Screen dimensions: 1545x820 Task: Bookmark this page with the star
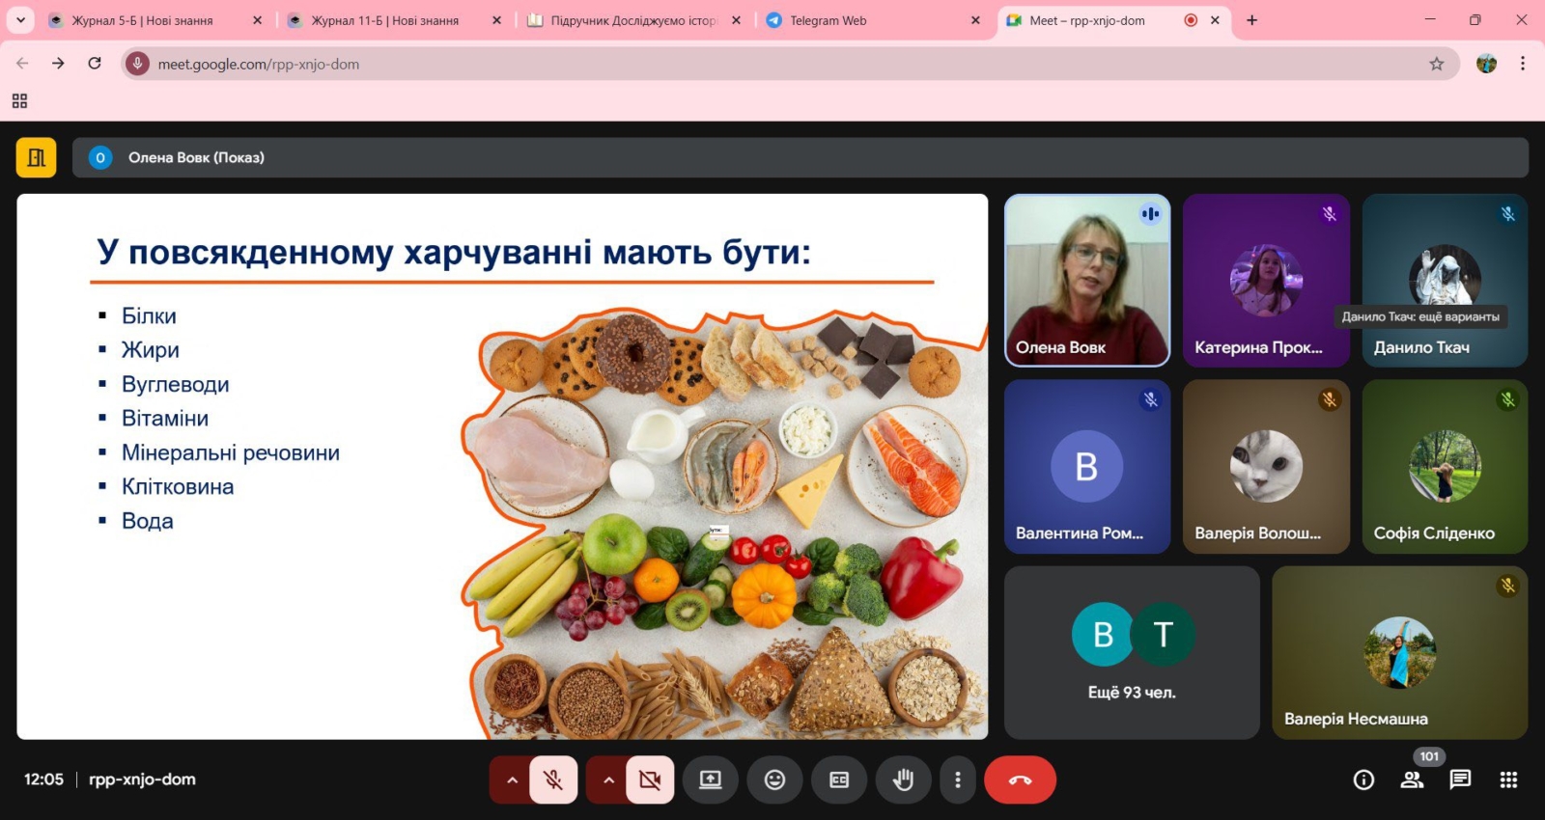(x=1437, y=64)
